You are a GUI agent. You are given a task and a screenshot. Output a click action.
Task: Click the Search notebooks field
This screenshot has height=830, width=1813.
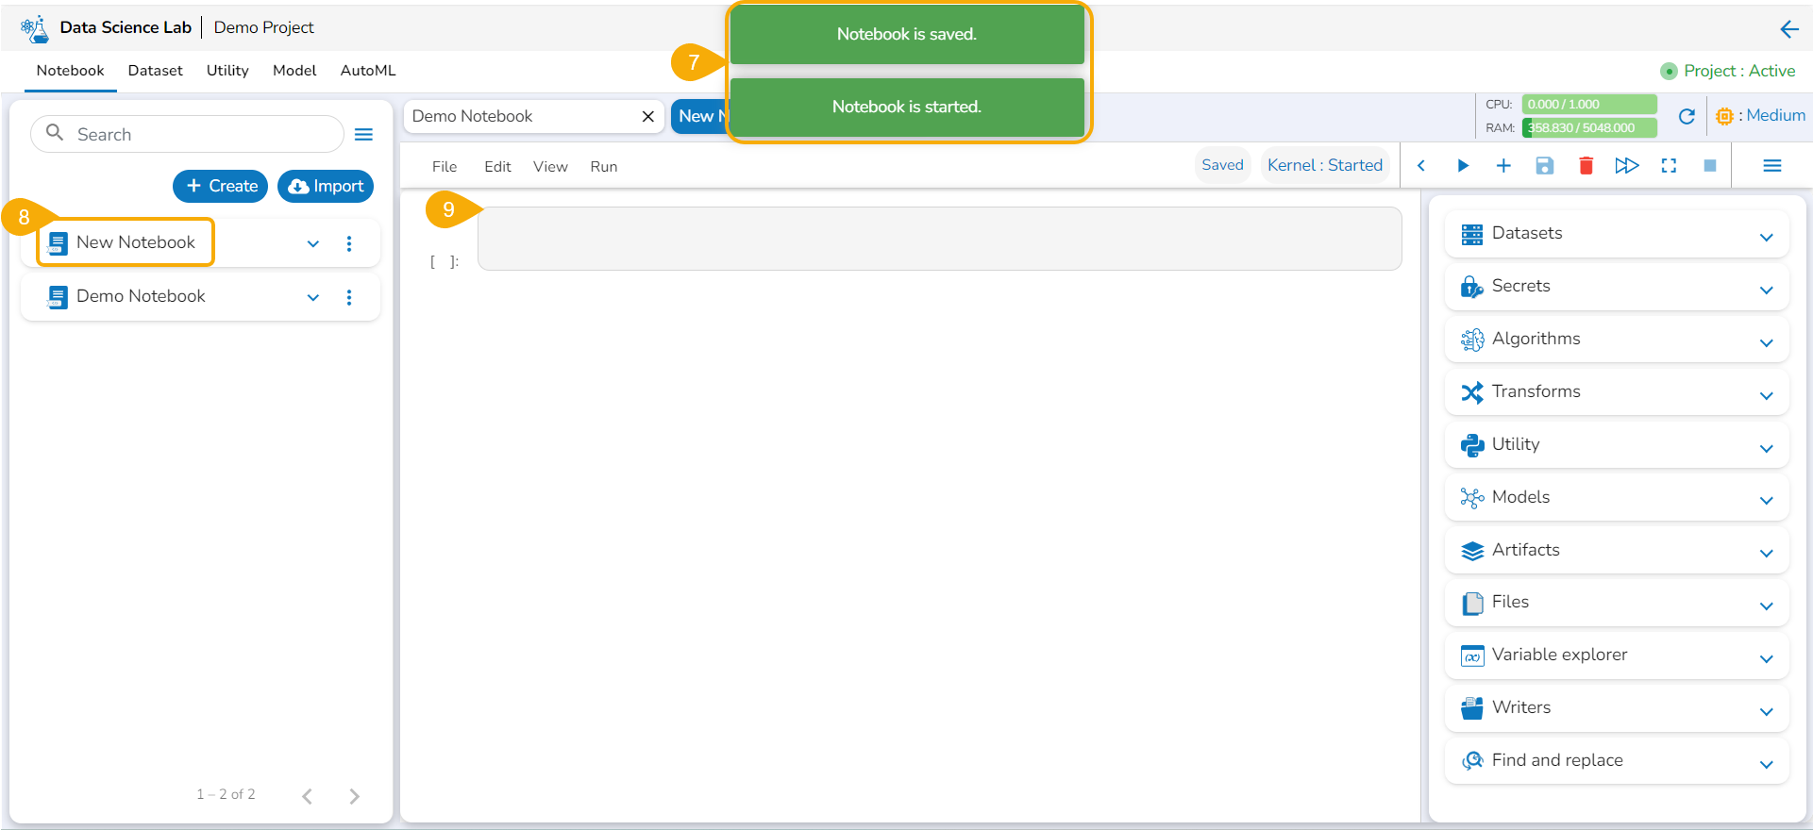click(187, 134)
